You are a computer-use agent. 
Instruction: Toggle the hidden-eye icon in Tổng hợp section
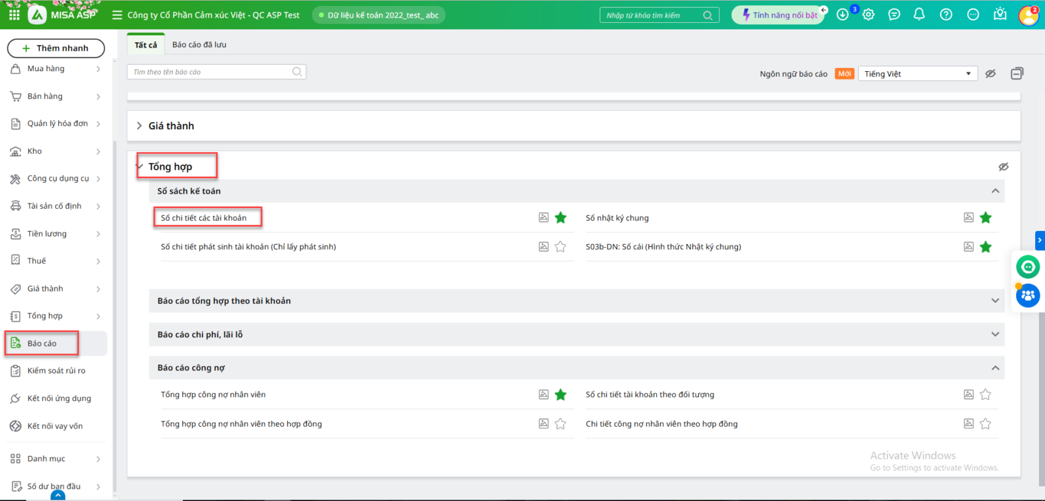click(1003, 167)
